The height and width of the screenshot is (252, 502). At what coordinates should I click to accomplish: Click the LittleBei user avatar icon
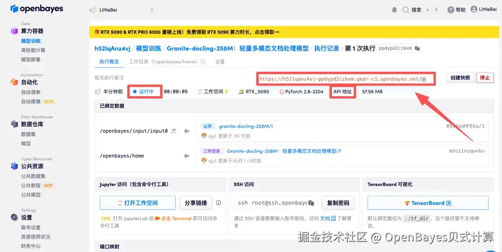tap(474, 9)
